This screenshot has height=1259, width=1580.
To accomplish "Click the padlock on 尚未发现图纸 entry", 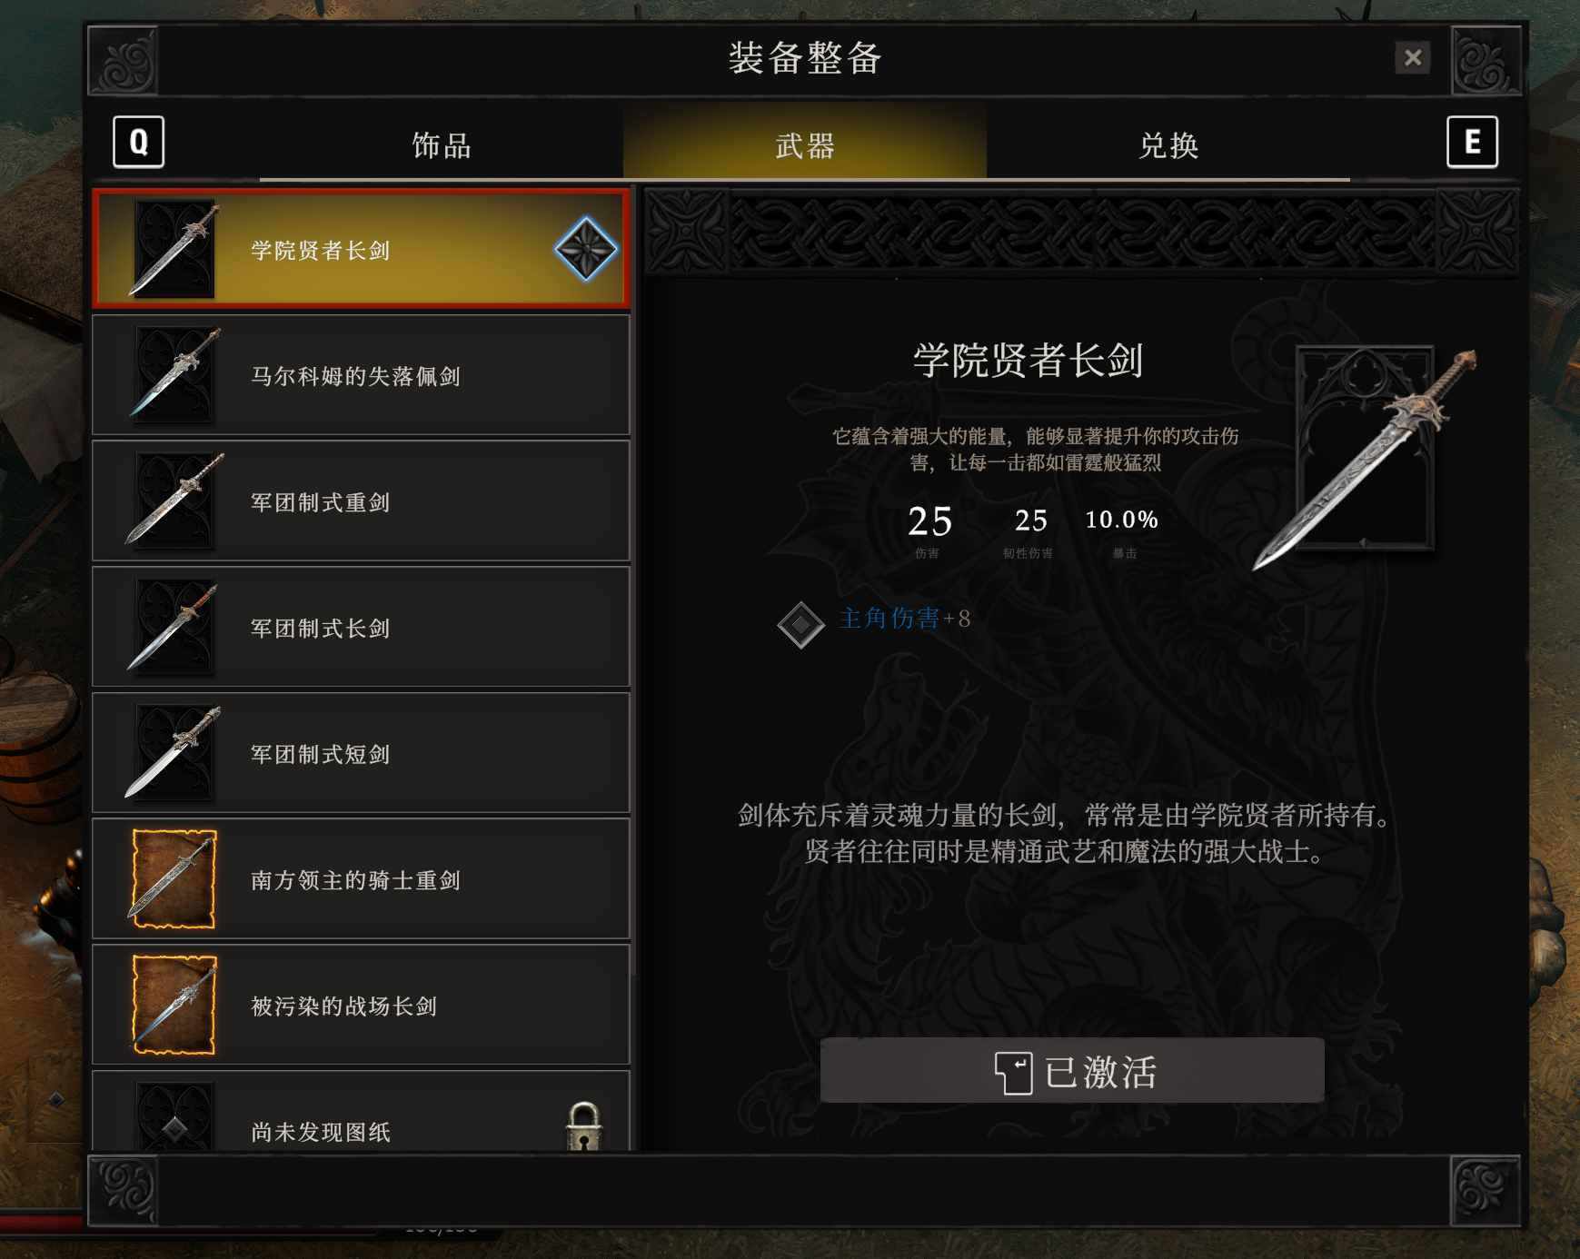I will tap(583, 1126).
